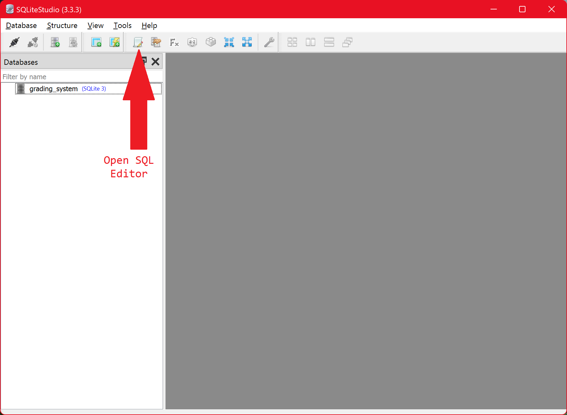Cascade windows toolbar icon
567x415 pixels.
pyautogui.click(x=347, y=42)
